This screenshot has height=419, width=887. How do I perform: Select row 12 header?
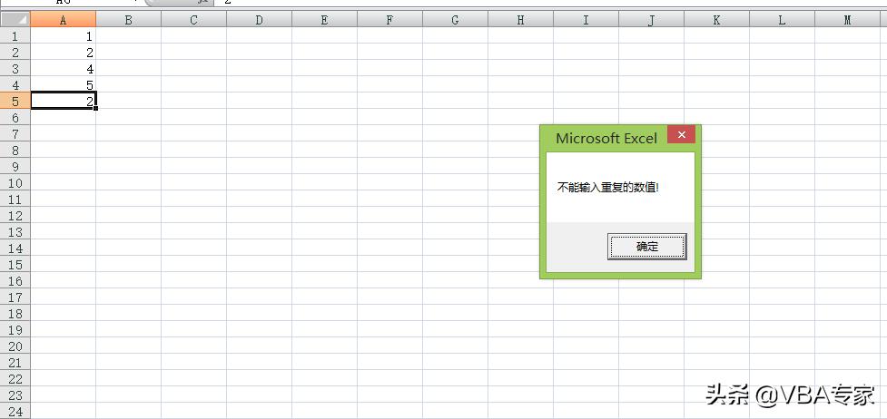point(15,216)
